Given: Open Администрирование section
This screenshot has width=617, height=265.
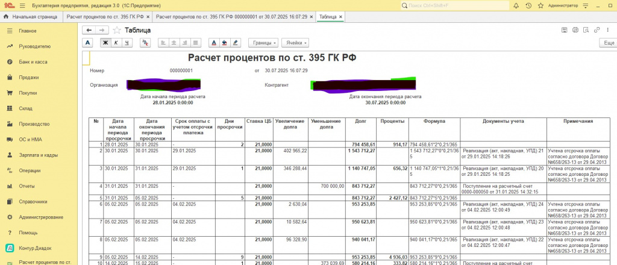Looking at the screenshot, I should (39, 217).
